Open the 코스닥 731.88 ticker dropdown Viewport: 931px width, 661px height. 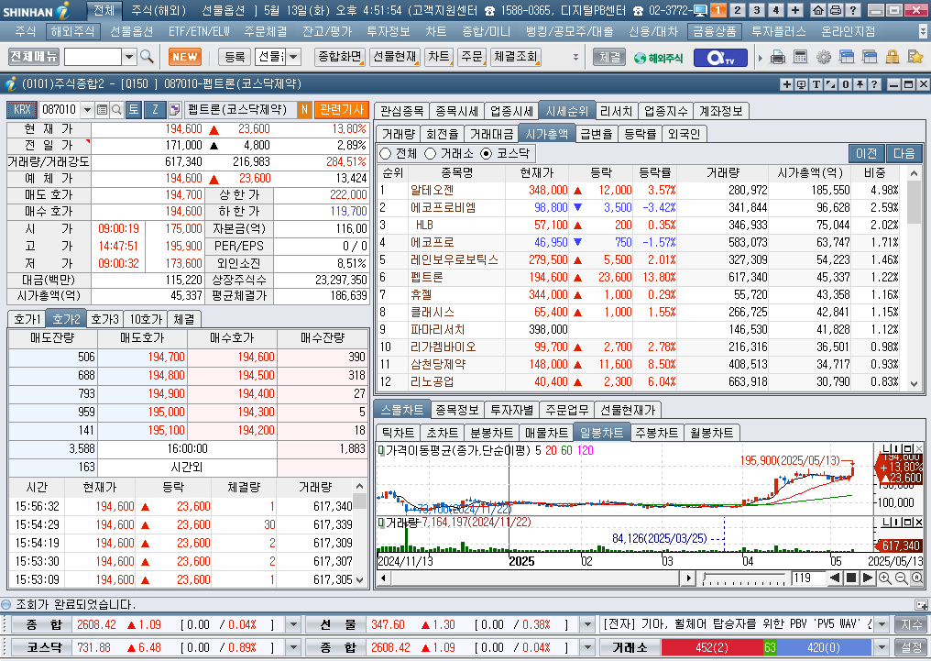pyautogui.click(x=293, y=647)
